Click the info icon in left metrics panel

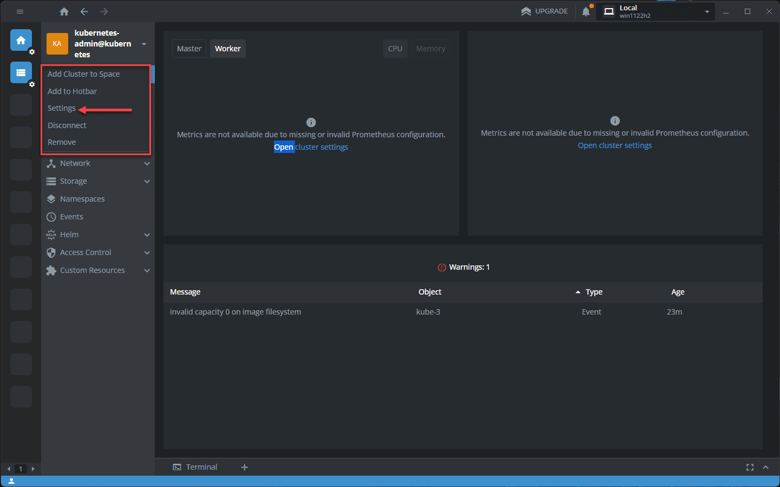tap(311, 122)
